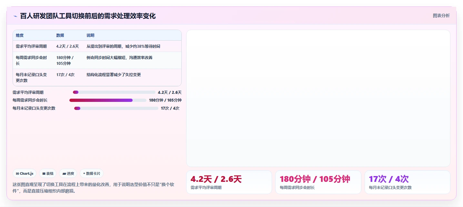The height and width of the screenshot is (207, 463).
Task: Click the 图表分析 label in the header
Action: pos(441,16)
